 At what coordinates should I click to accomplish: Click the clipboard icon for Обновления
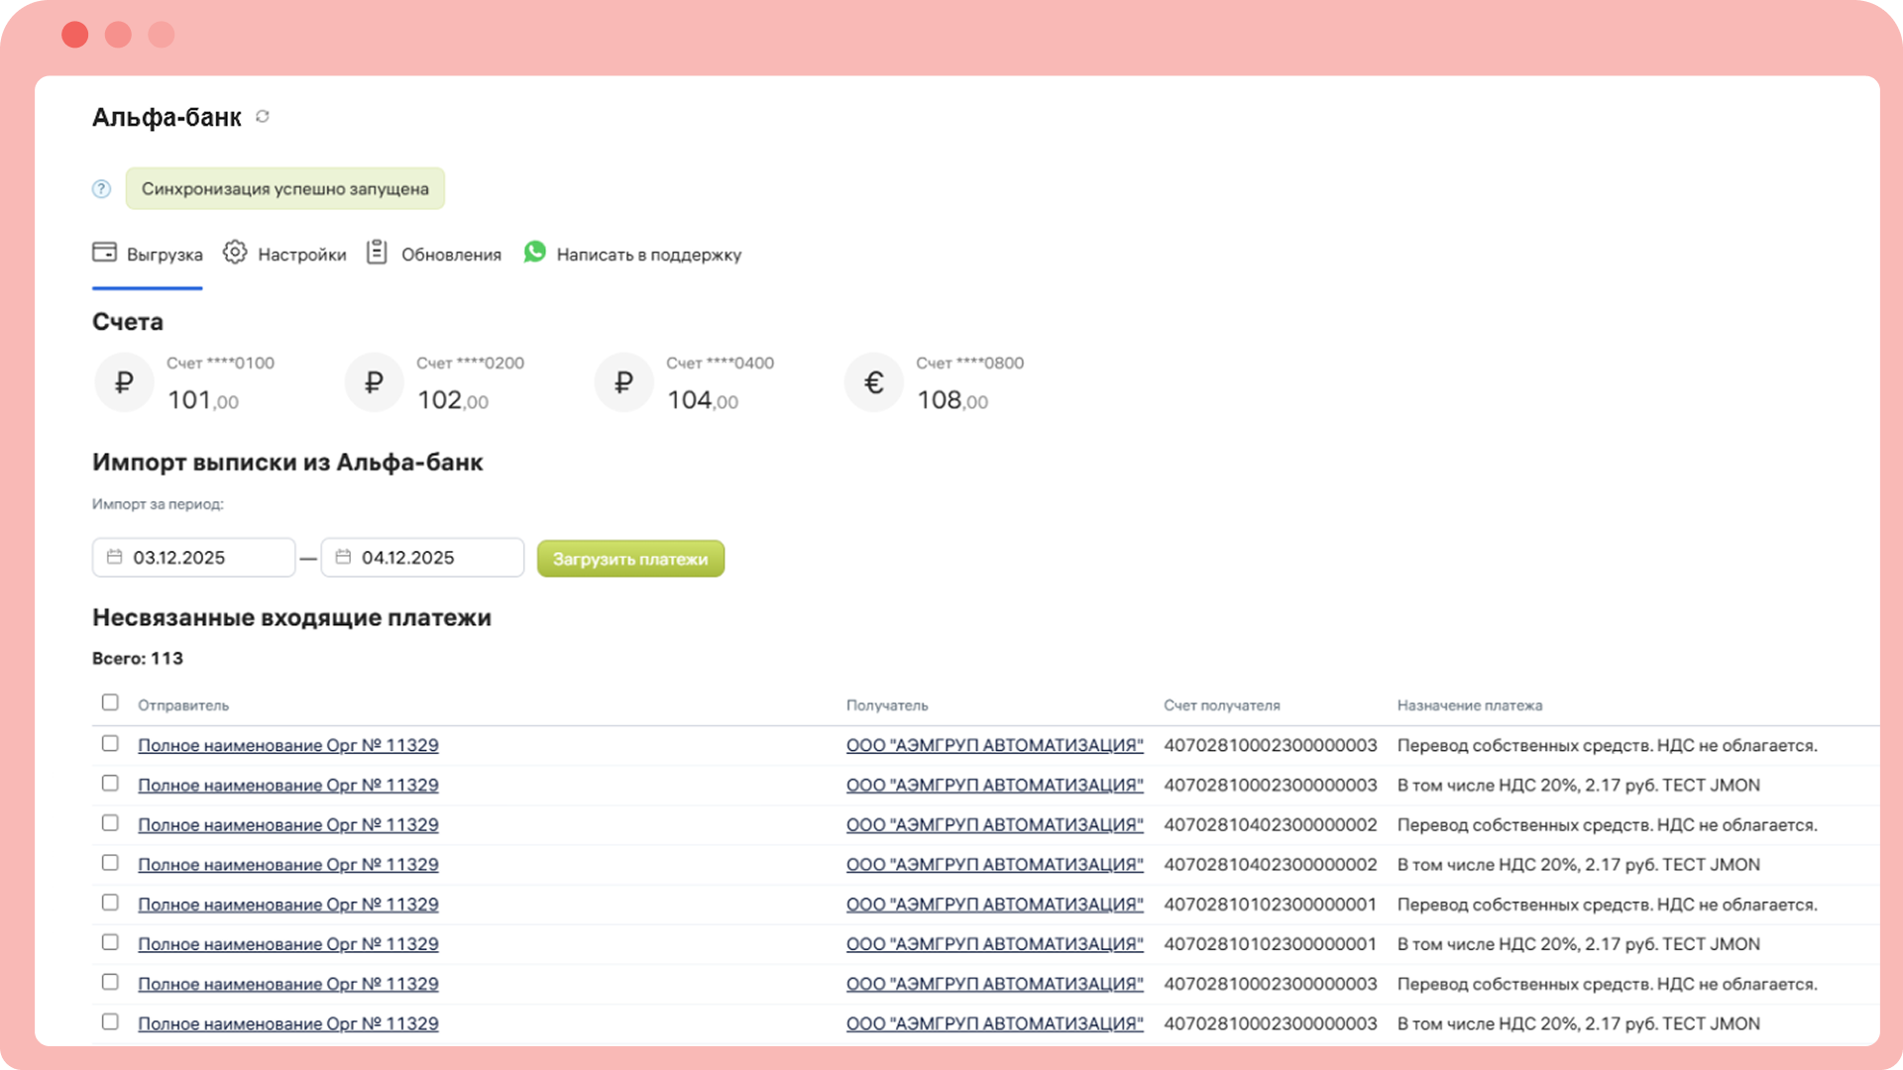coord(377,253)
